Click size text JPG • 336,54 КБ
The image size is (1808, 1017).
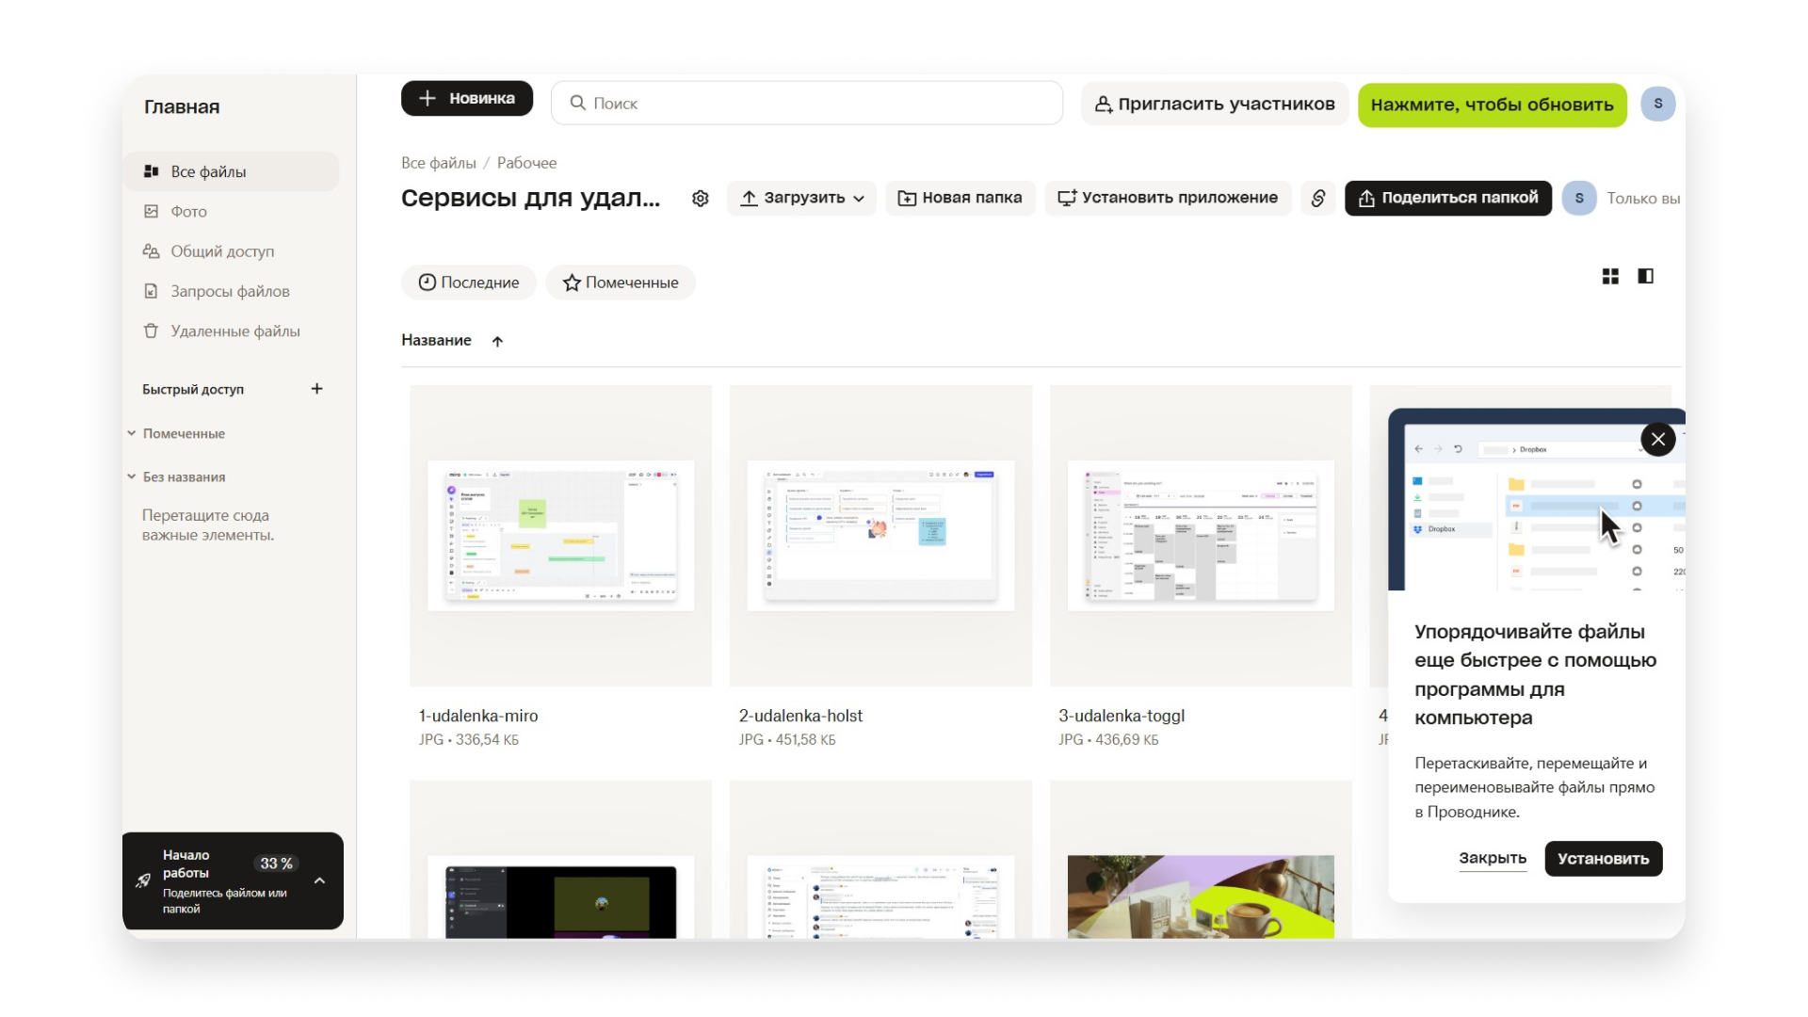[x=469, y=740]
